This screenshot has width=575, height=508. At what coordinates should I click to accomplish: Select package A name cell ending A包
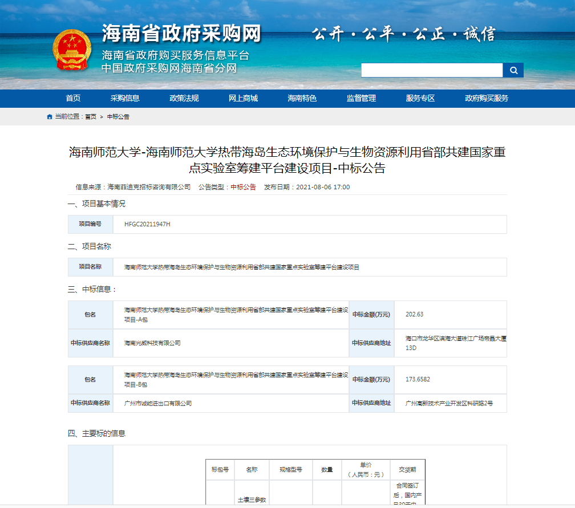[231, 315]
